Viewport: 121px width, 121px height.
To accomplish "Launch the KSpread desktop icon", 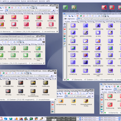I will point(112,7).
